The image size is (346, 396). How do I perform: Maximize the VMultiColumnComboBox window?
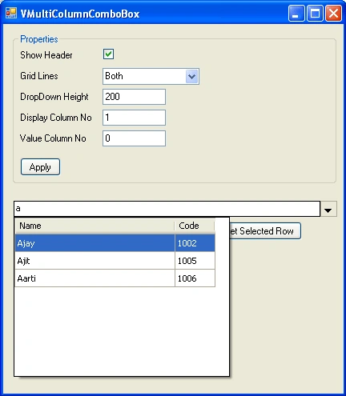click(x=315, y=13)
